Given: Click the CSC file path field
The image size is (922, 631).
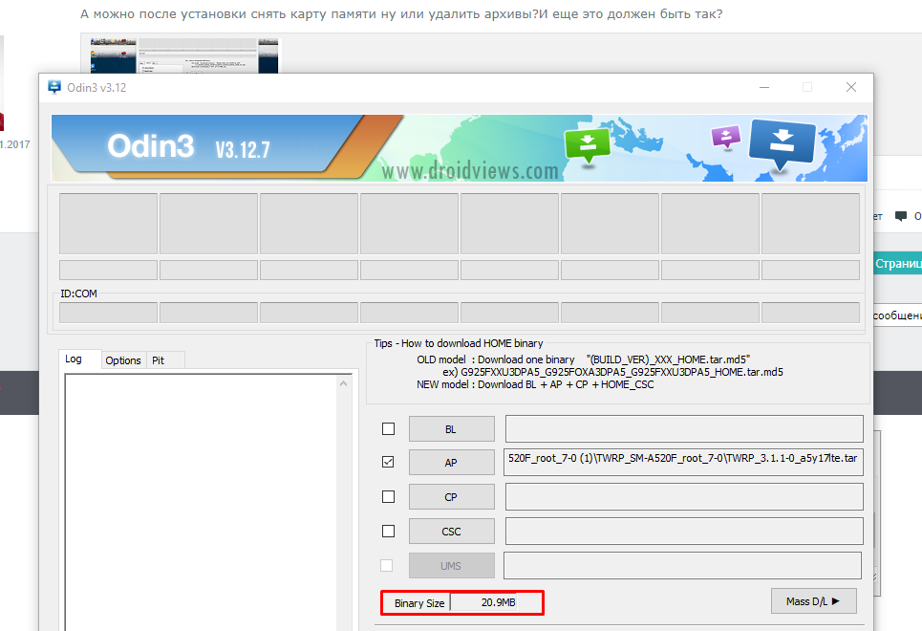Looking at the screenshot, I should tap(684, 531).
